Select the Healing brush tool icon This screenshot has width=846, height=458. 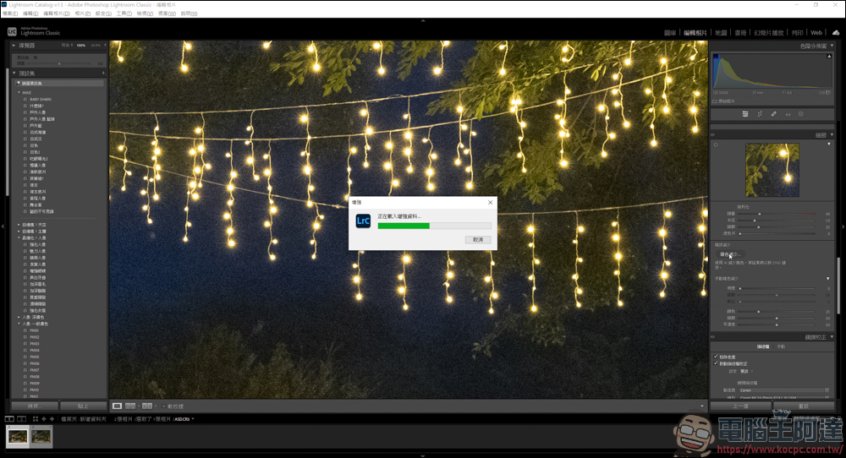click(774, 114)
